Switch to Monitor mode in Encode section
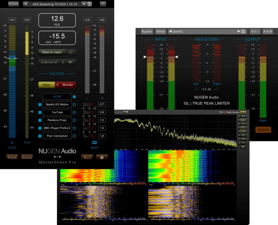The height and width of the screenshot is (225, 278). click(x=67, y=85)
